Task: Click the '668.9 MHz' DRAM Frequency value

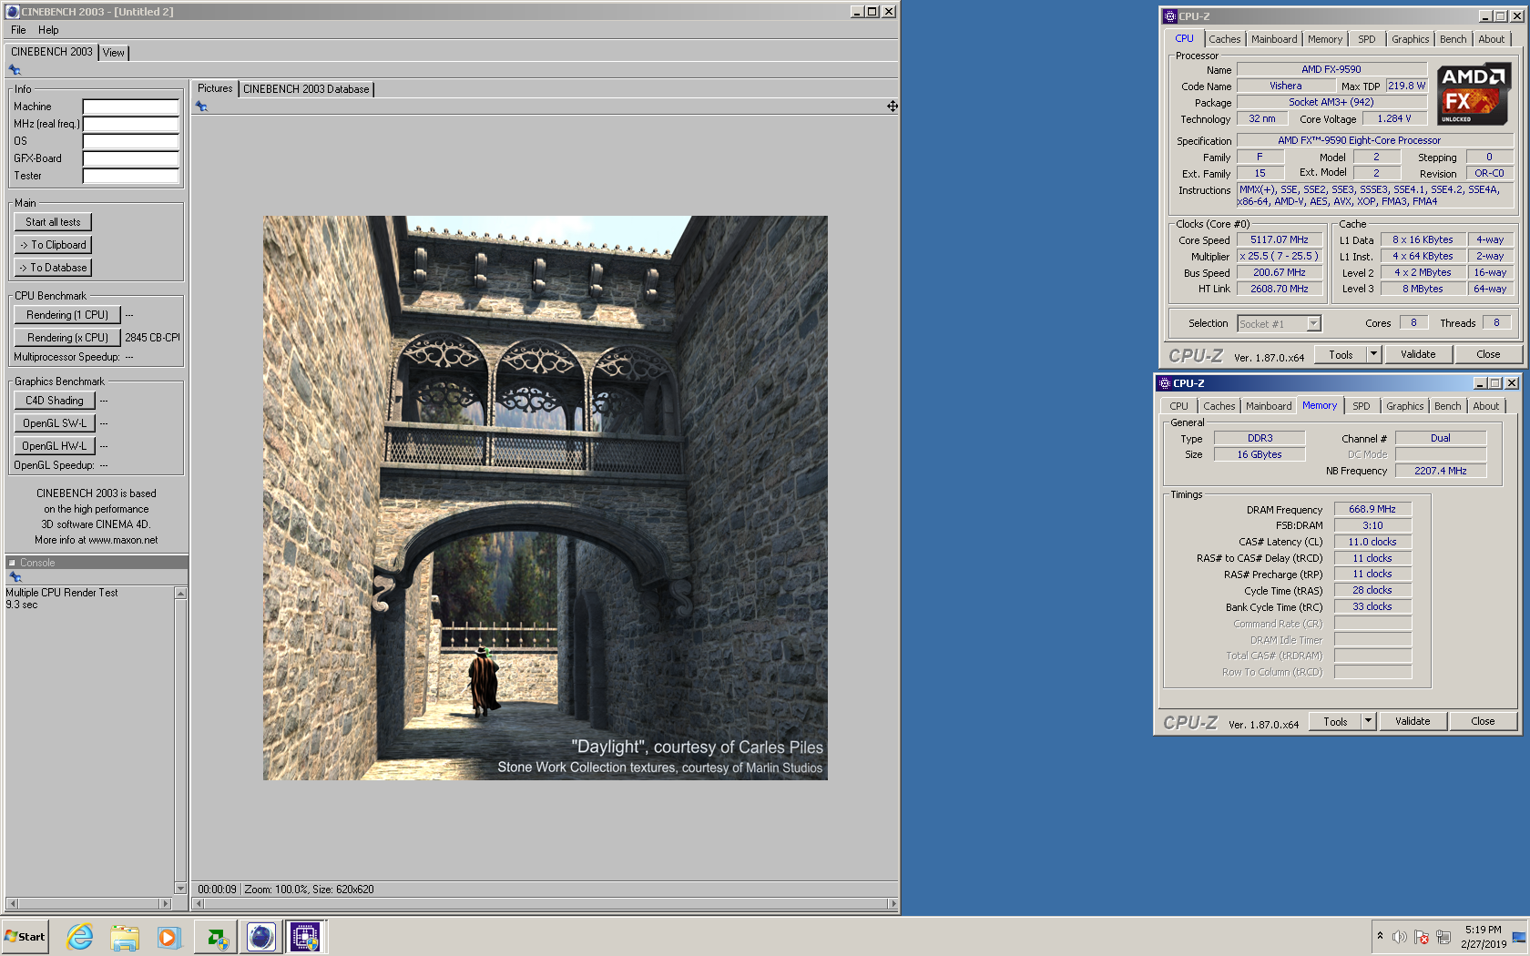Action: 1372,509
